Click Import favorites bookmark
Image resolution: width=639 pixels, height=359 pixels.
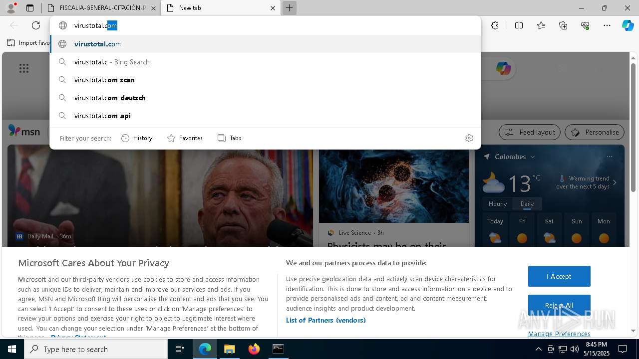(x=28, y=43)
